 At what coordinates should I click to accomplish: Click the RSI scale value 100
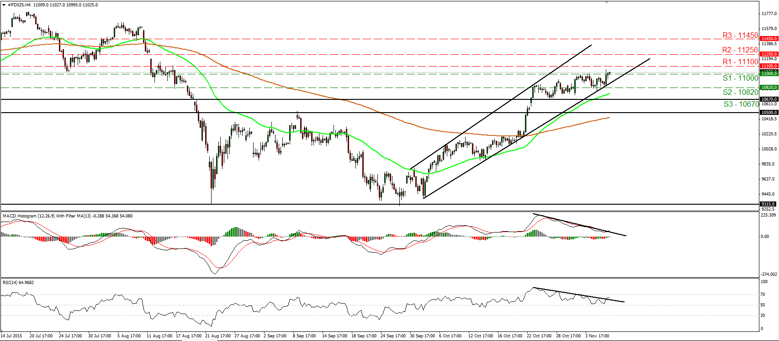click(x=764, y=282)
